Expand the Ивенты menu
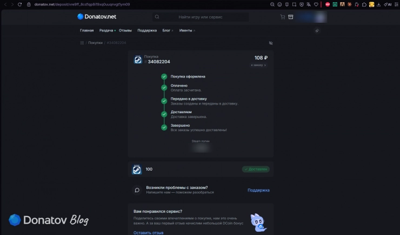Viewport: 400px width, 235px height. tap(187, 30)
